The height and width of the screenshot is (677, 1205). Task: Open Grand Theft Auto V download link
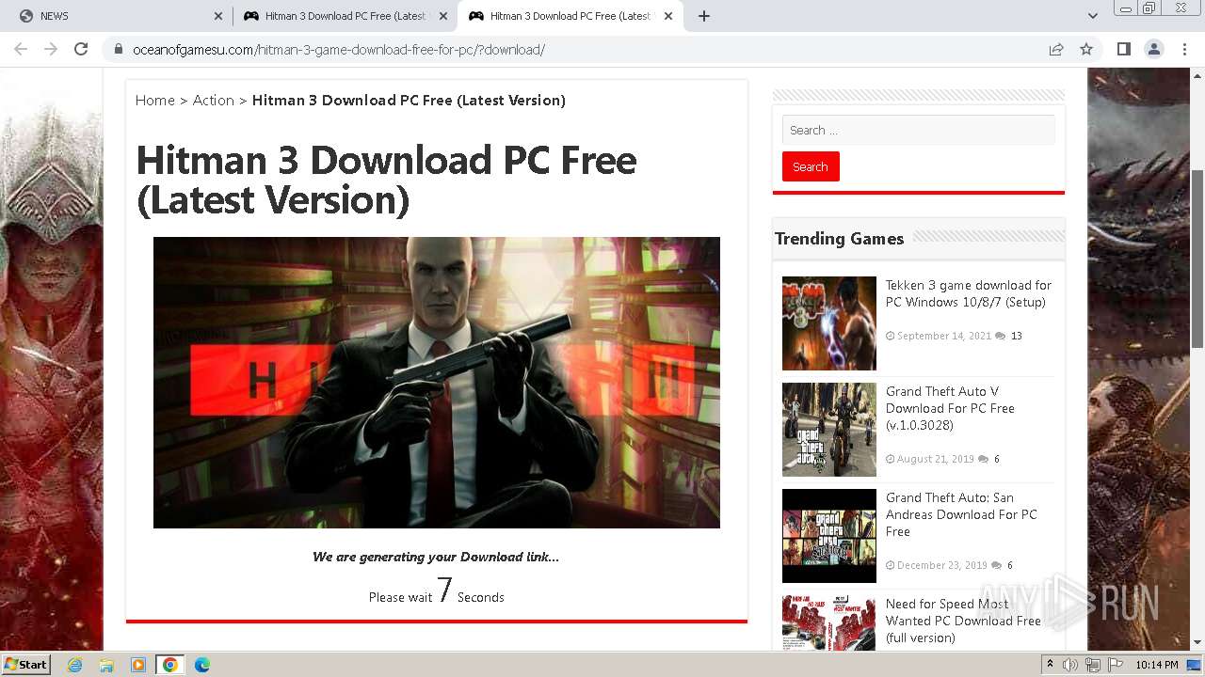pos(950,408)
